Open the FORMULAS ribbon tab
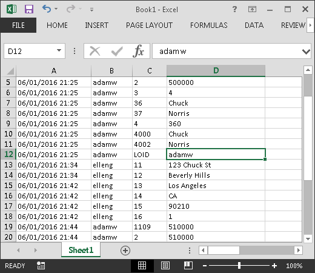This screenshot has height=273, width=315. 209,25
